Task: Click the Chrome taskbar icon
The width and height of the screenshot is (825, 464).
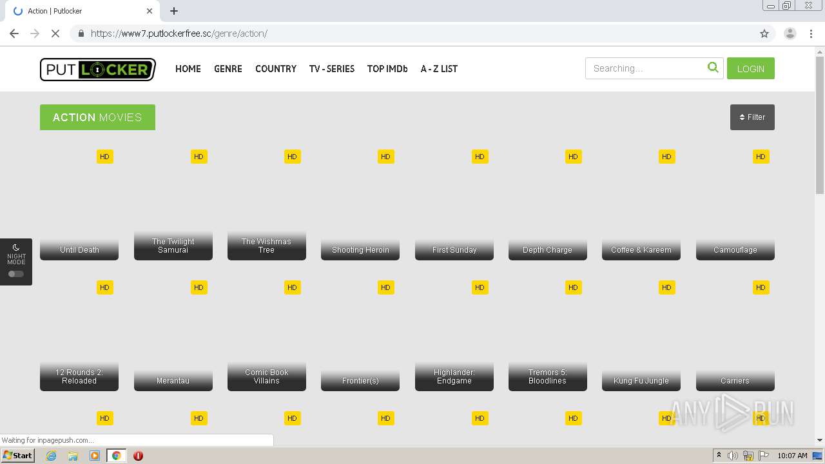Action: point(117,456)
